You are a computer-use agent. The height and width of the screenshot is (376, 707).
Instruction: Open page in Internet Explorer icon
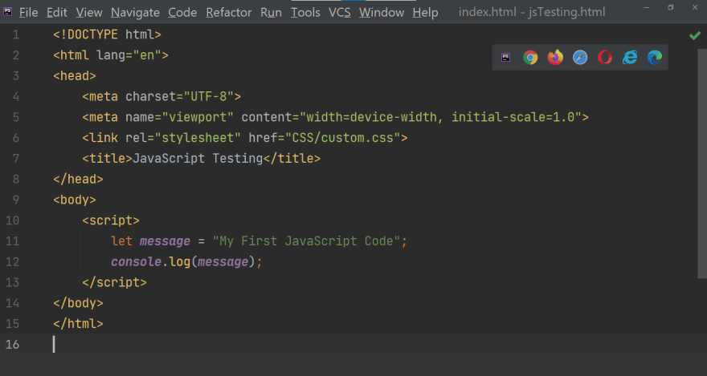click(x=630, y=58)
